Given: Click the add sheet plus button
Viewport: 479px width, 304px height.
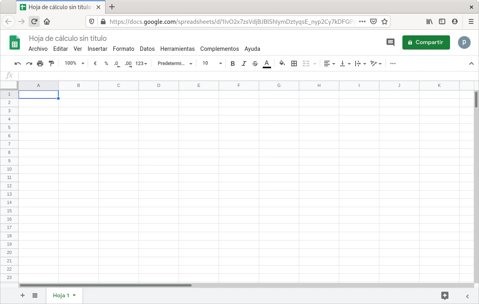Looking at the screenshot, I should [23, 296].
